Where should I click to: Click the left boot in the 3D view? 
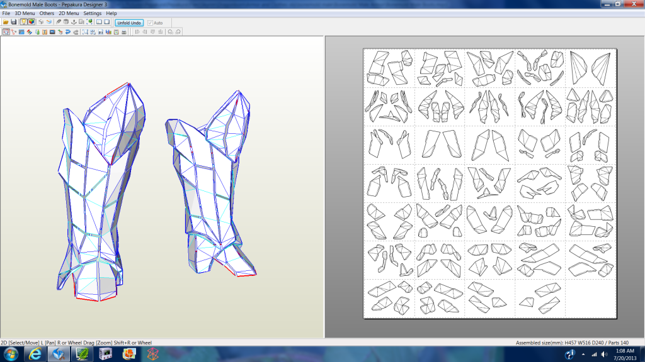tap(101, 192)
